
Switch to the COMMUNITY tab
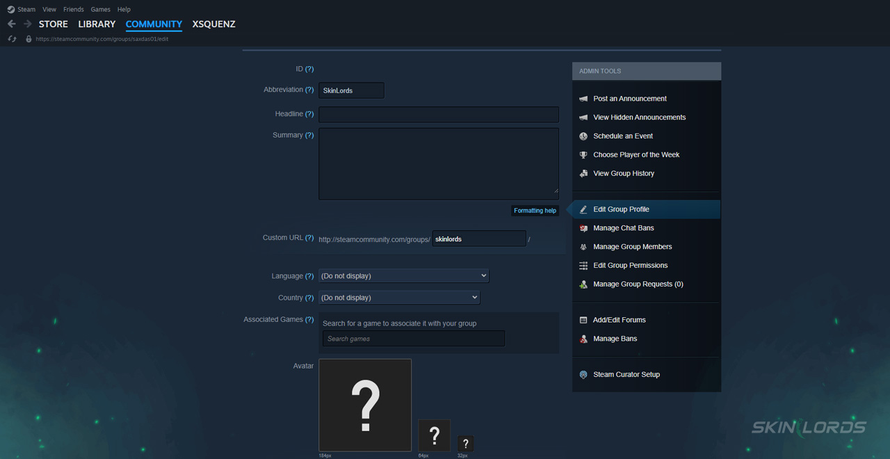[154, 24]
